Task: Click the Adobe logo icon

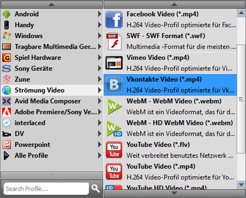Action: coord(7,112)
